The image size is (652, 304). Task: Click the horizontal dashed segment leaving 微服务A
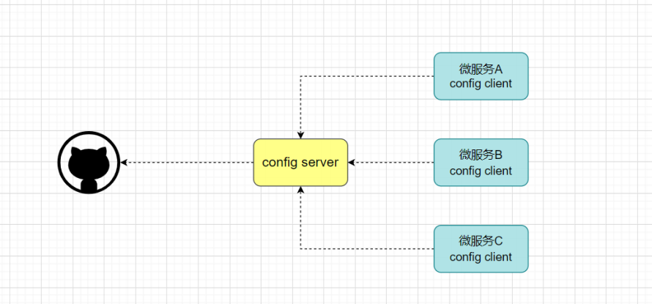tap(367, 76)
